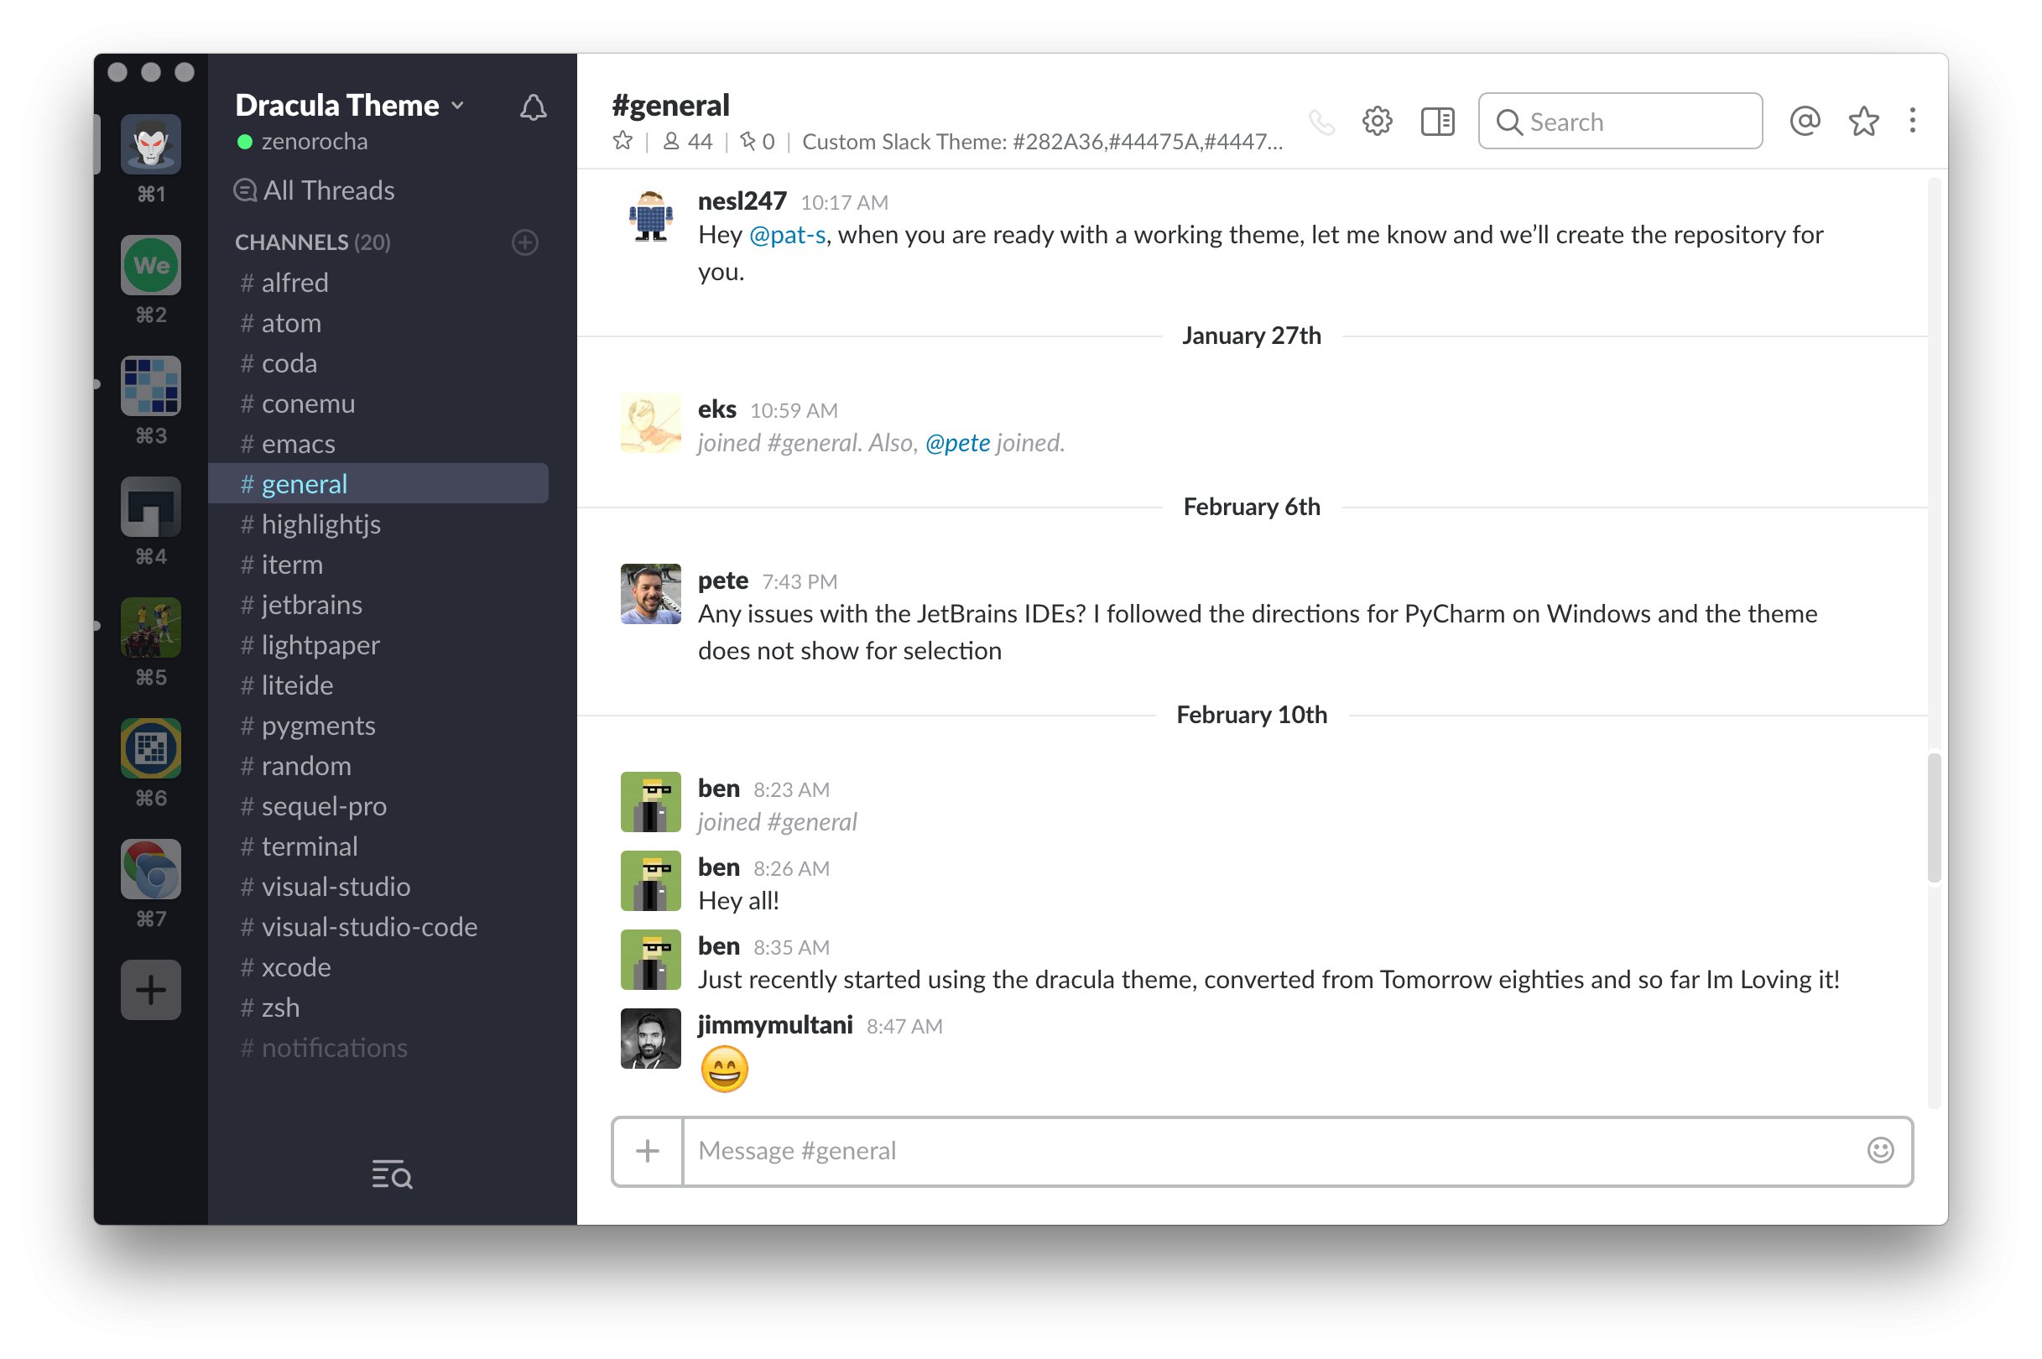
Task: View pinned items count
Action: (x=757, y=141)
